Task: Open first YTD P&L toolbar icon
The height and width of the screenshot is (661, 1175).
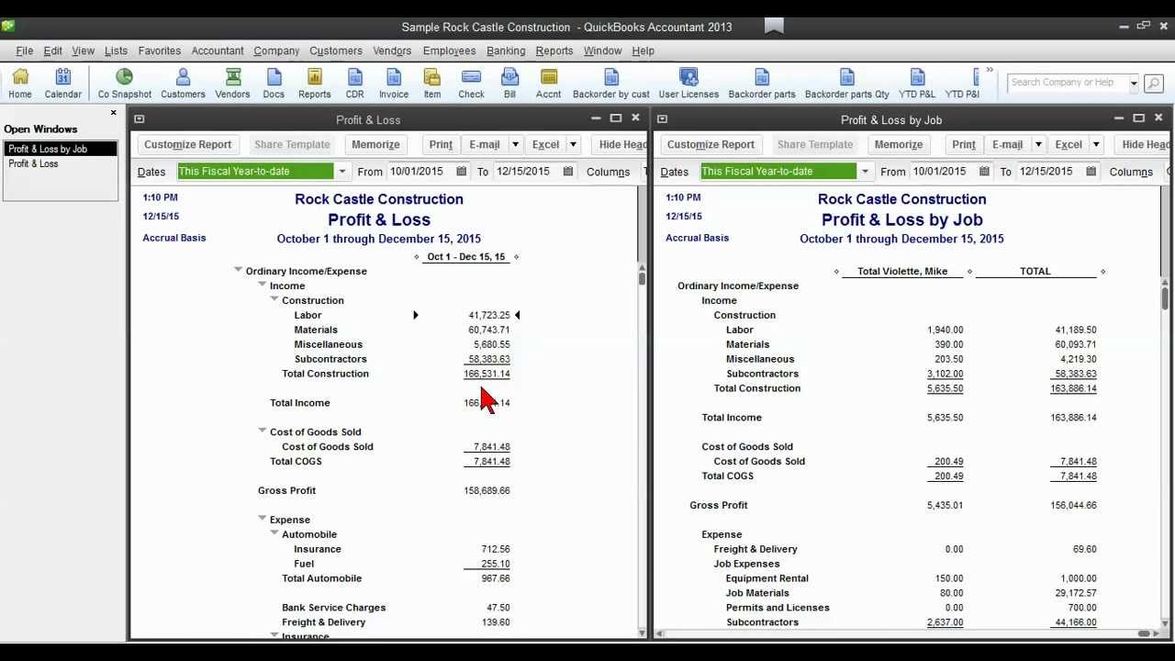Action: (x=917, y=83)
